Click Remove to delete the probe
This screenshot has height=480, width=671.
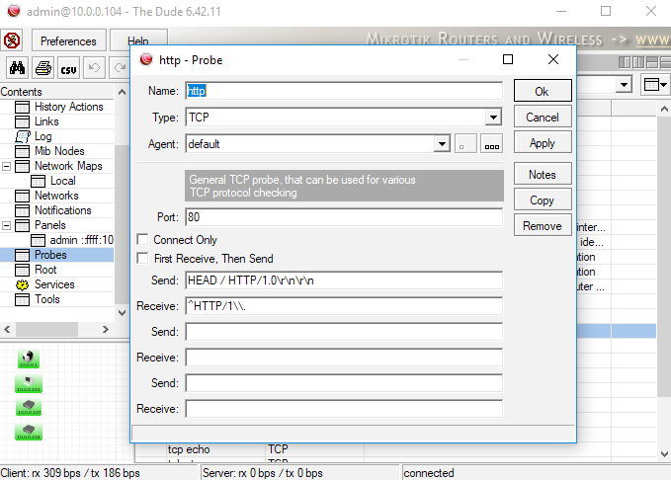click(543, 226)
